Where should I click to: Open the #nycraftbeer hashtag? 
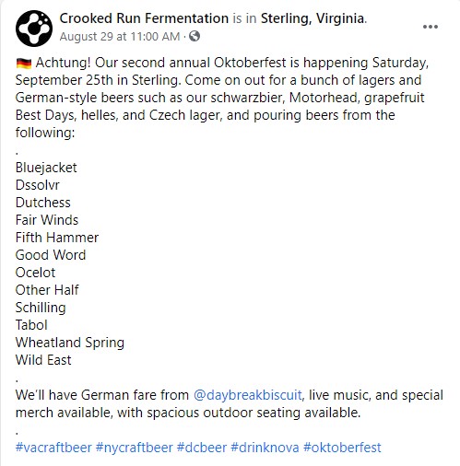pos(135,448)
